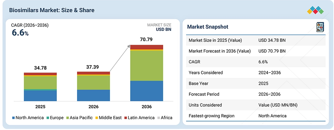Click the 2026 axis label

coord(94,107)
